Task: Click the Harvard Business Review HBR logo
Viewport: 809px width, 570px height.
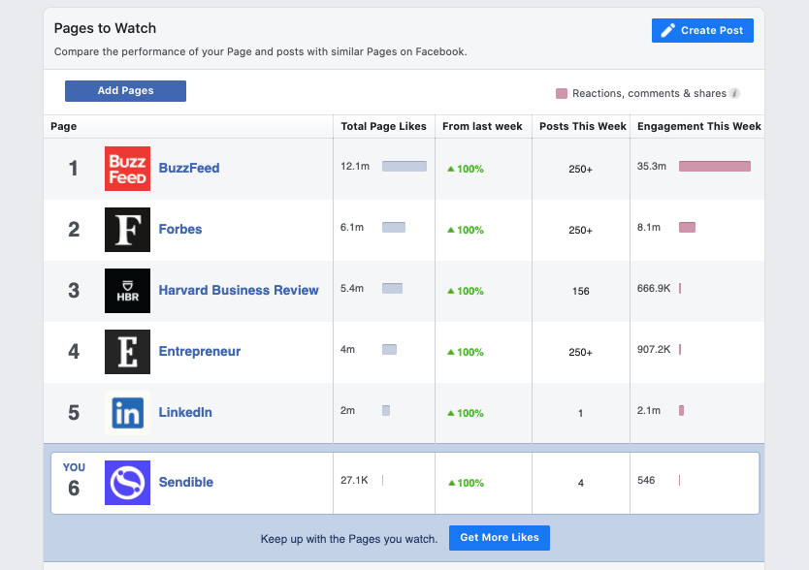Action: (126, 291)
